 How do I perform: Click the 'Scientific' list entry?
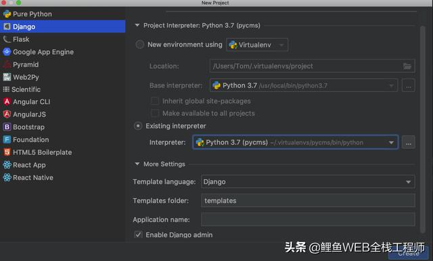[63, 89]
